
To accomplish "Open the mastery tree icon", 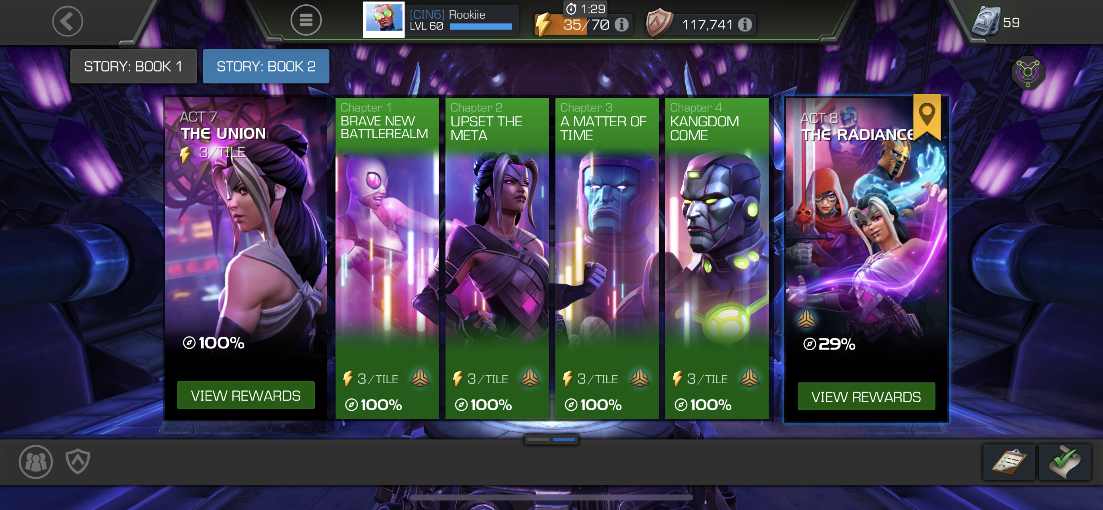I will click(x=1028, y=72).
